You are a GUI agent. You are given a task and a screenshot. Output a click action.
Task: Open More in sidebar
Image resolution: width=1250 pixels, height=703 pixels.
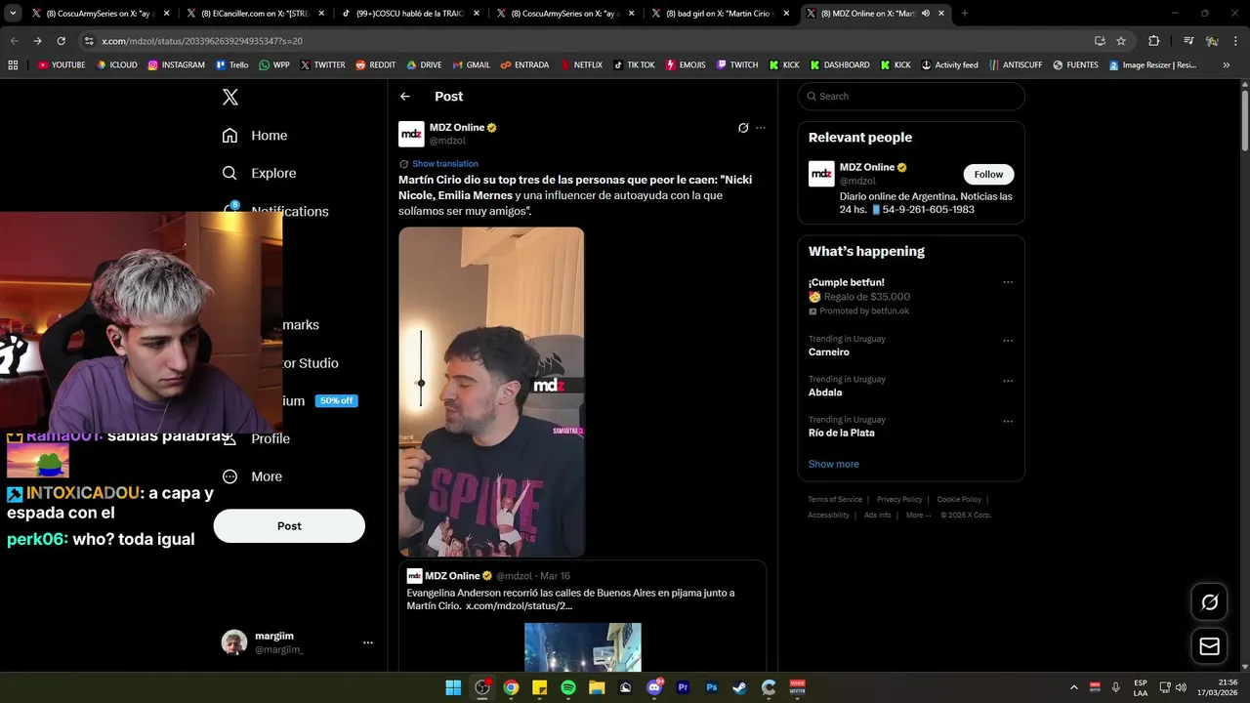click(252, 476)
